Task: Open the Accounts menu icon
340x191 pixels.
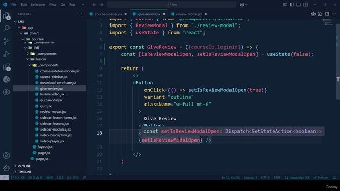Action: coord(6,155)
